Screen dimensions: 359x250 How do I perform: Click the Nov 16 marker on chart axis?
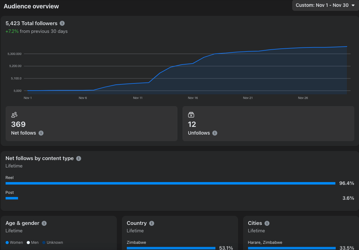pos(193,98)
